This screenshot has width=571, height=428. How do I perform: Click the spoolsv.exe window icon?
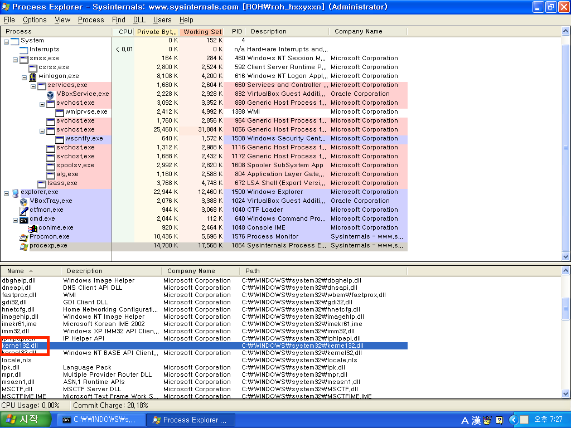coord(51,166)
